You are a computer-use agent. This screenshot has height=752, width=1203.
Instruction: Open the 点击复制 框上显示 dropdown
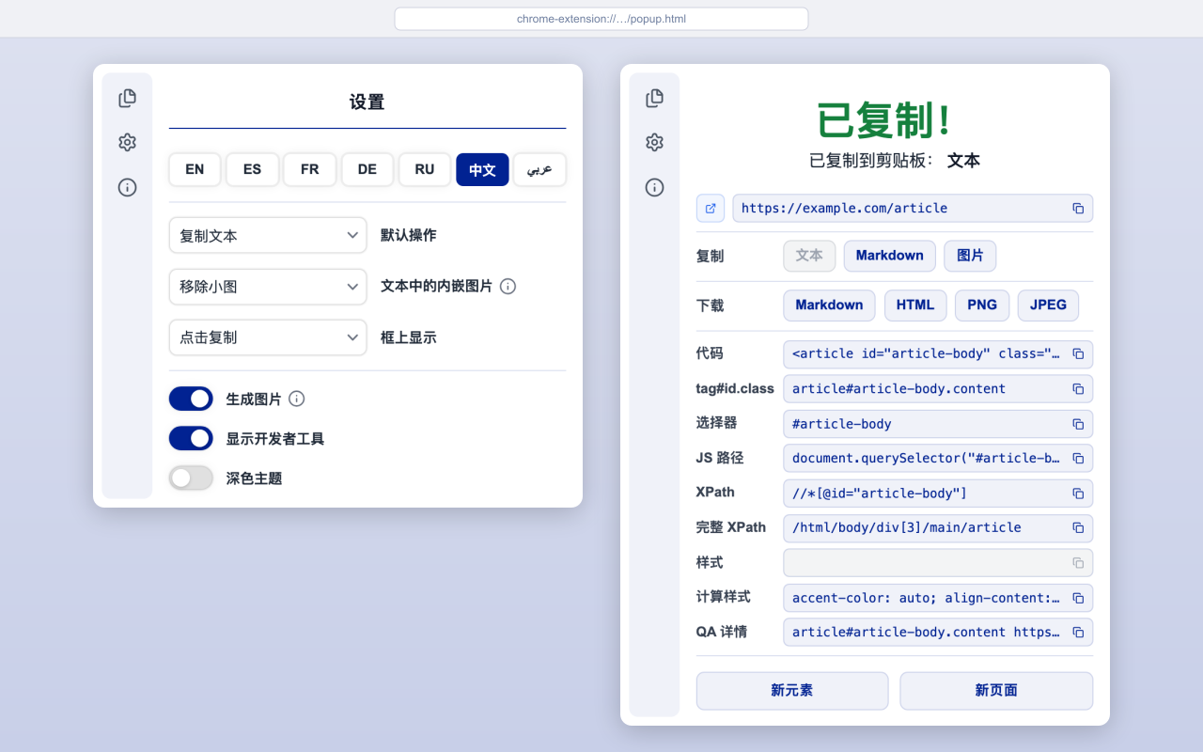268,337
